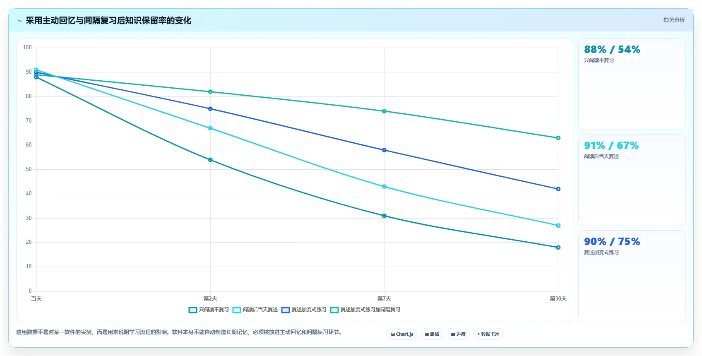The height and width of the screenshot is (356, 702).
Task: Select the green 间隔复习 series point at 第7天
Action: point(384,111)
